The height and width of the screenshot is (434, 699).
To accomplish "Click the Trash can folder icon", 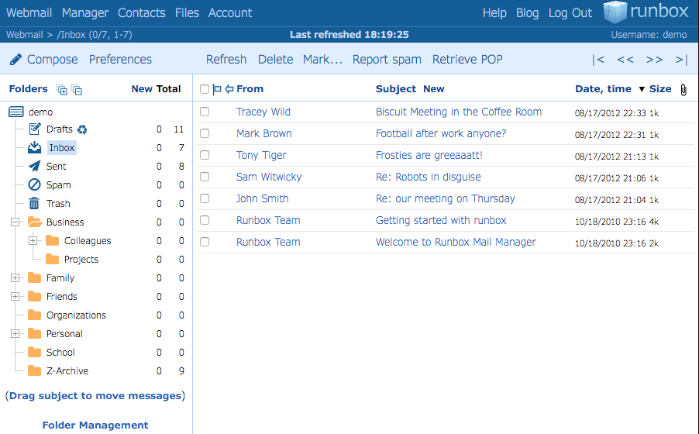I will tap(34, 203).
